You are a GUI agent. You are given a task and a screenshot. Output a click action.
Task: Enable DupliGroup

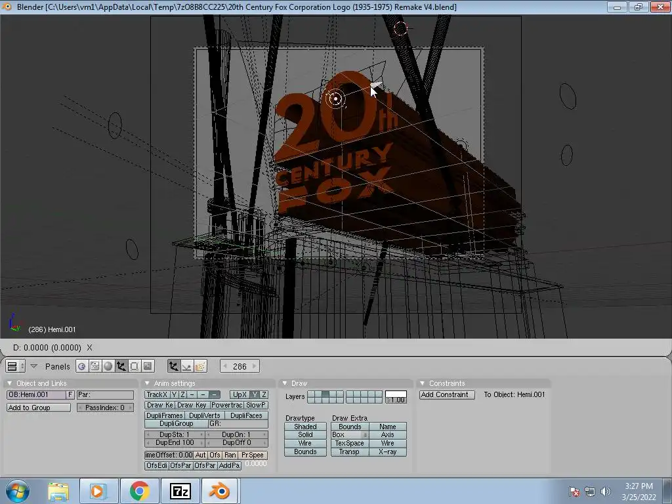[176, 424]
